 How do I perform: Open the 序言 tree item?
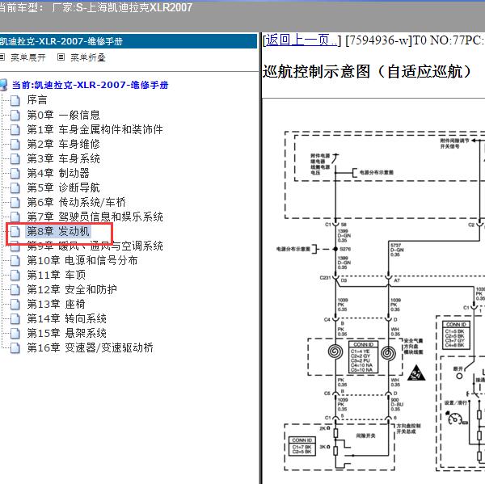point(37,100)
